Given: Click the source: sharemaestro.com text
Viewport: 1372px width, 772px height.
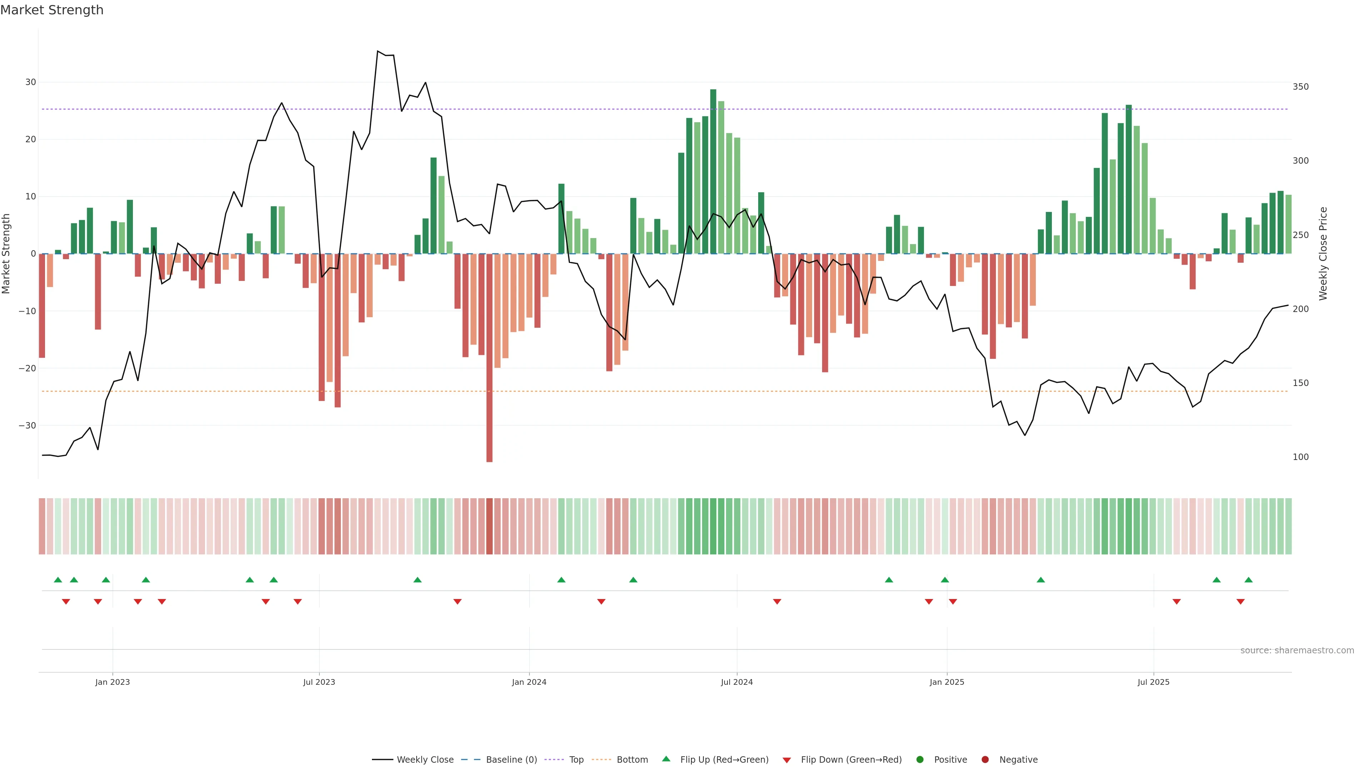Looking at the screenshot, I should pyautogui.click(x=1297, y=650).
